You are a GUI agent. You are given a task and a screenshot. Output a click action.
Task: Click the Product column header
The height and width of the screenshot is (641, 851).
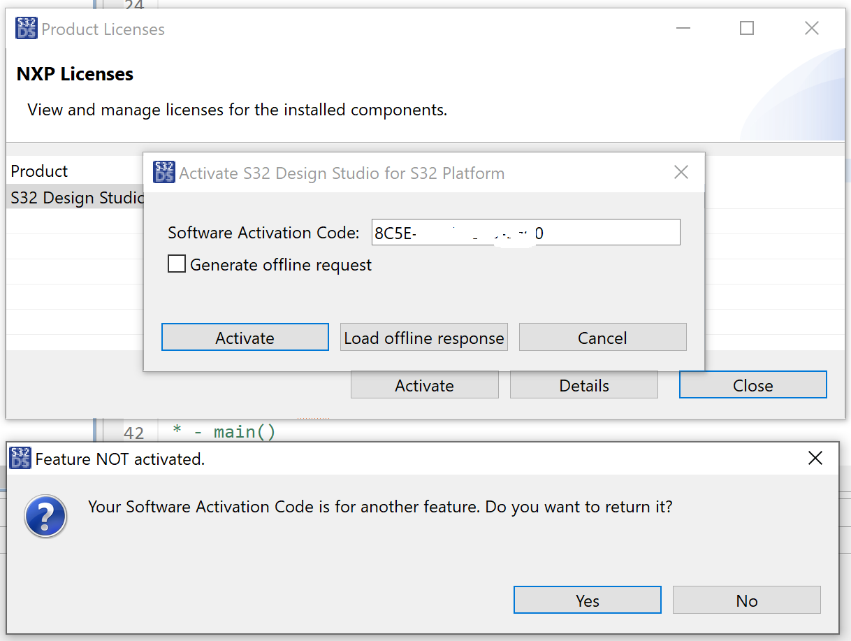(x=40, y=171)
